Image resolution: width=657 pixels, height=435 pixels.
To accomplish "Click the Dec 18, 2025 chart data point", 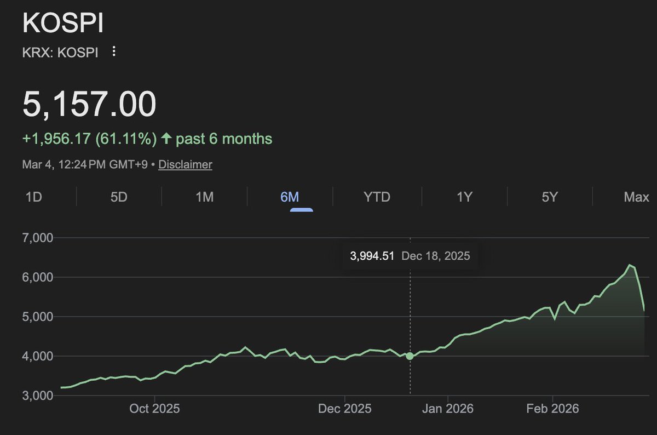I will pos(410,356).
